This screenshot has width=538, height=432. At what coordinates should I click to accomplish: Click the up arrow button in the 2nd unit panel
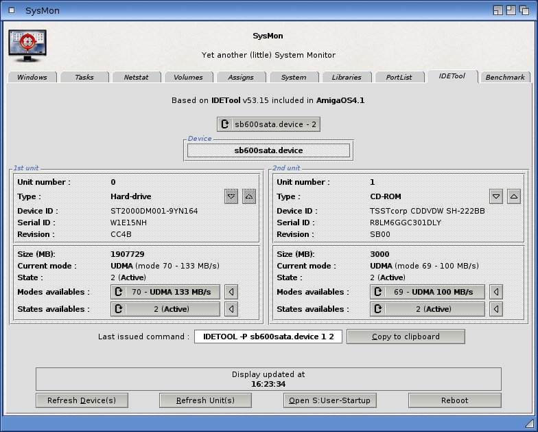(x=514, y=196)
